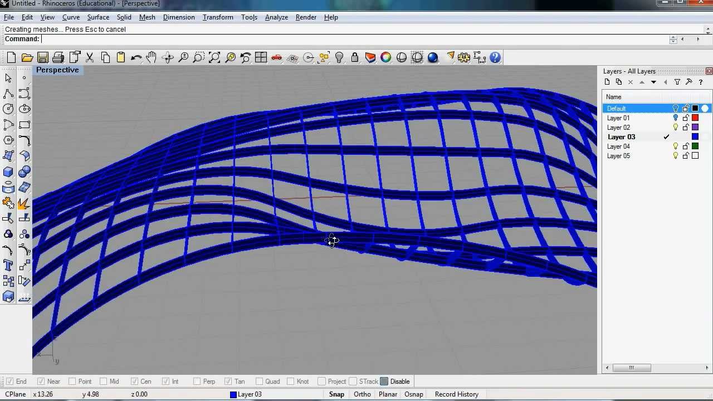Open the Surface menu

(98, 17)
